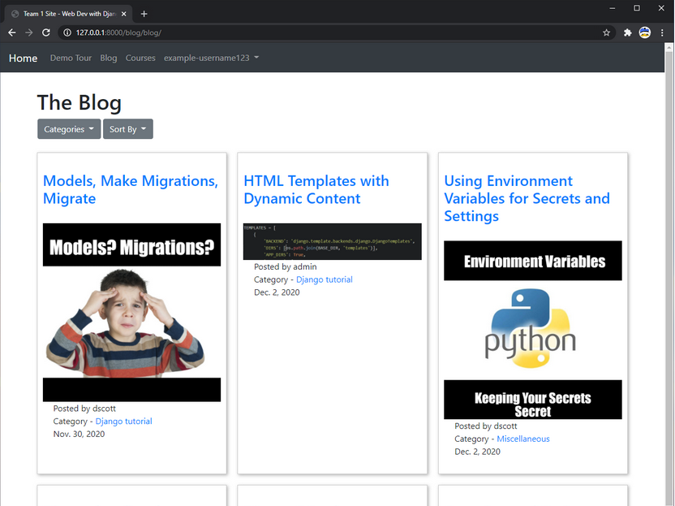The image size is (675, 506).
Task: Click the browser forward arrow
Action: pos(28,32)
